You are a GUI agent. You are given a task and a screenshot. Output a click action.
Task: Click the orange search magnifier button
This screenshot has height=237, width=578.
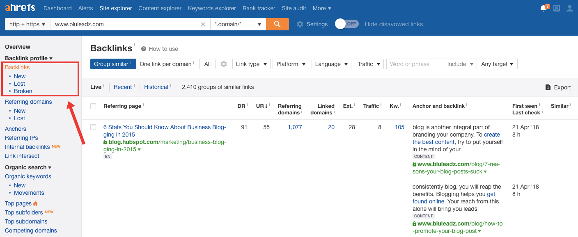click(278, 24)
